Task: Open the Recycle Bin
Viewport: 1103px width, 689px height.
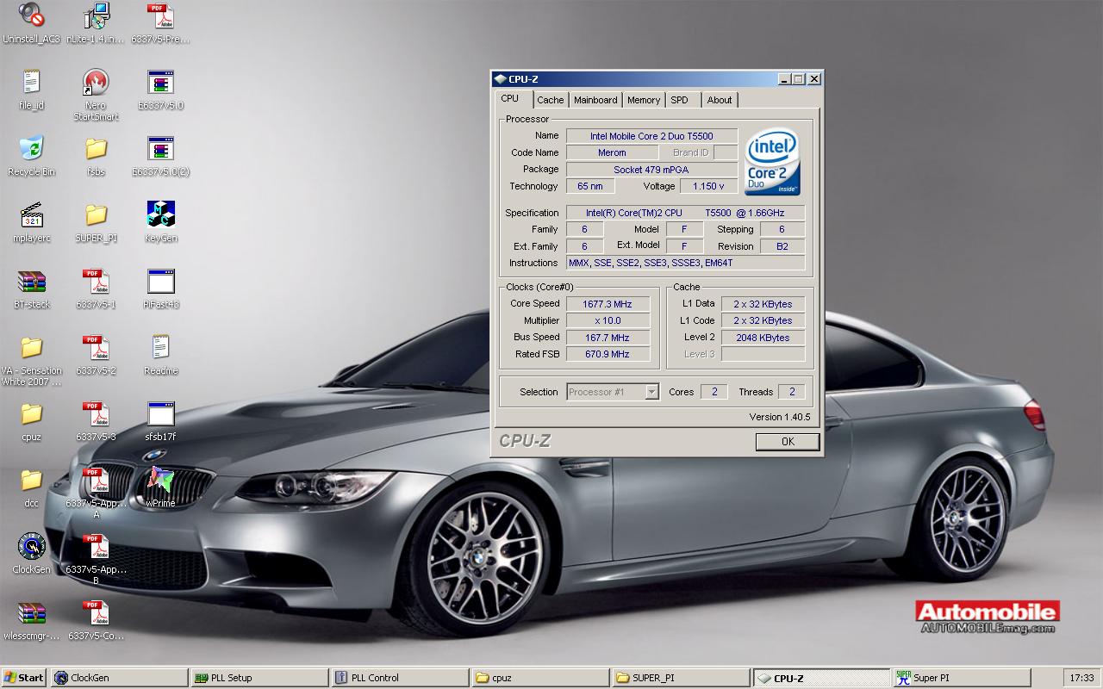Action: (32, 148)
